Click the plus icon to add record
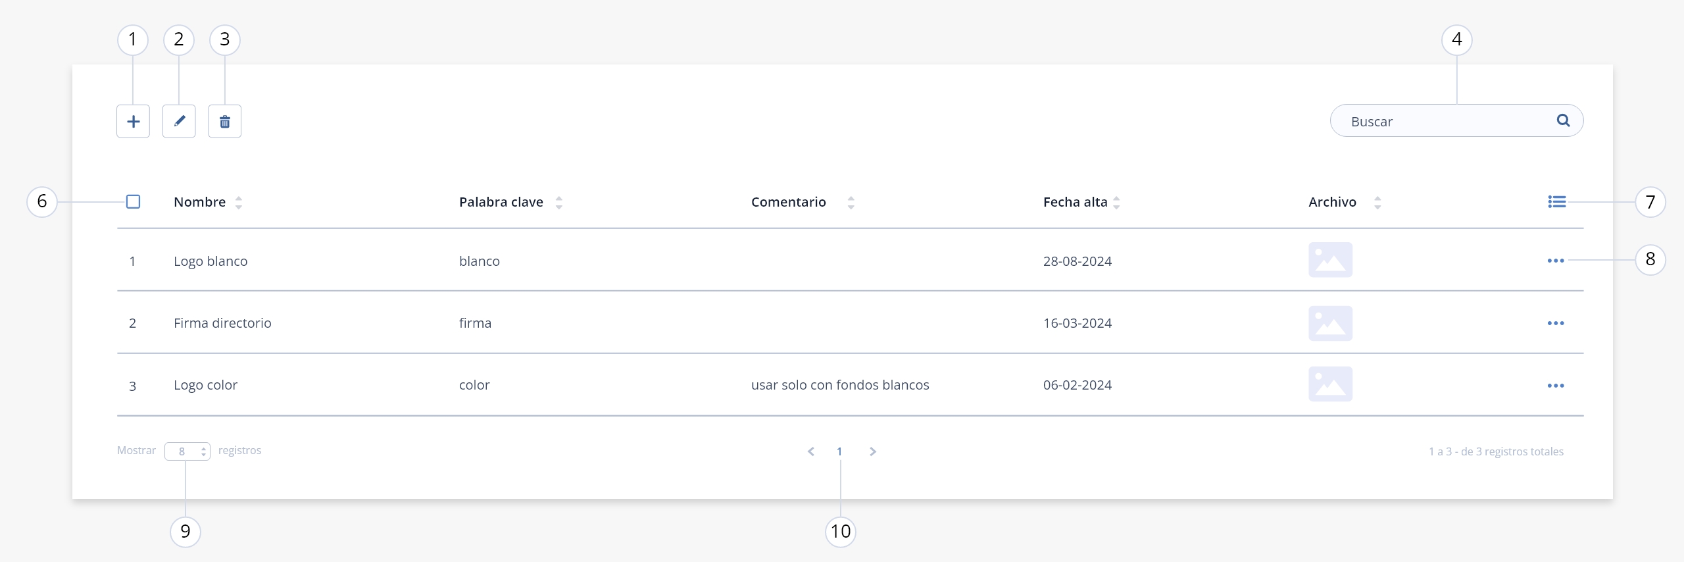This screenshot has width=1684, height=562. click(133, 121)
